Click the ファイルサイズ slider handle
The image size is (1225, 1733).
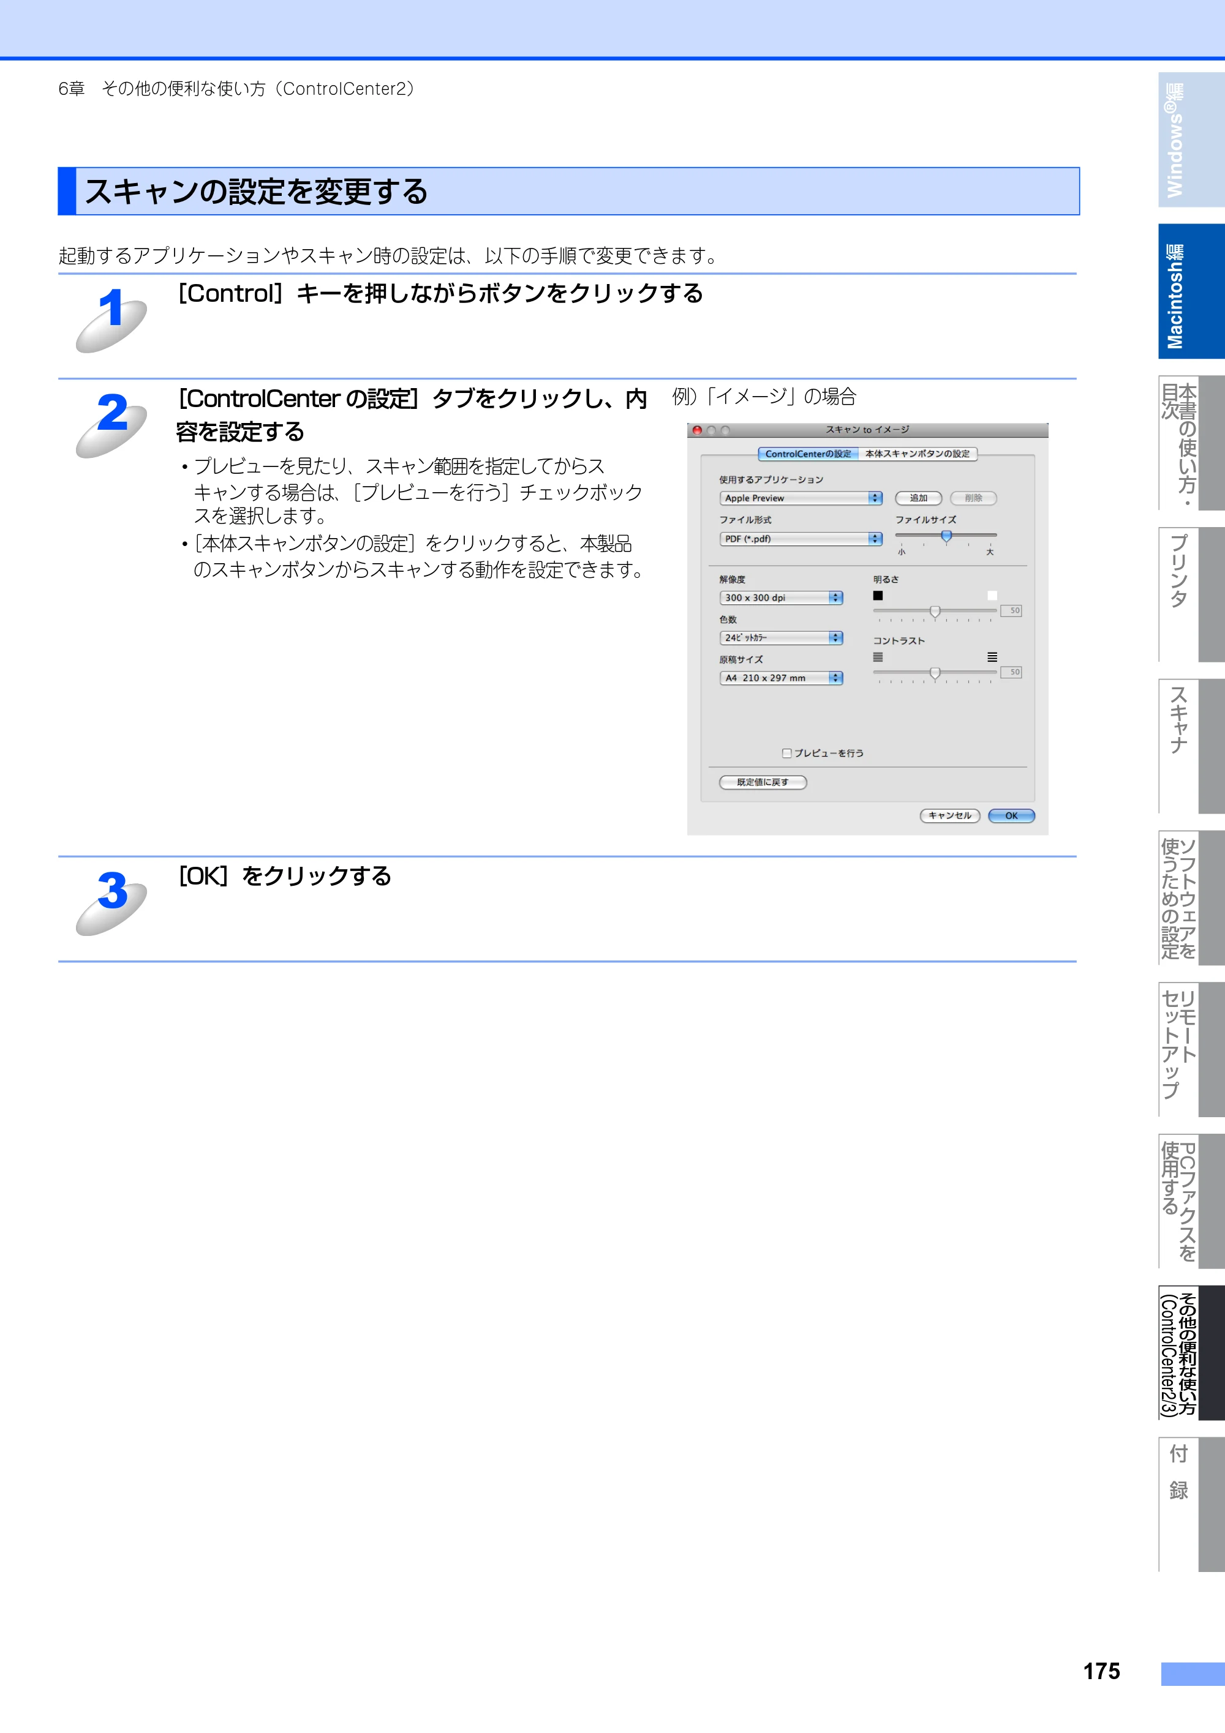(x=946, y=536)
